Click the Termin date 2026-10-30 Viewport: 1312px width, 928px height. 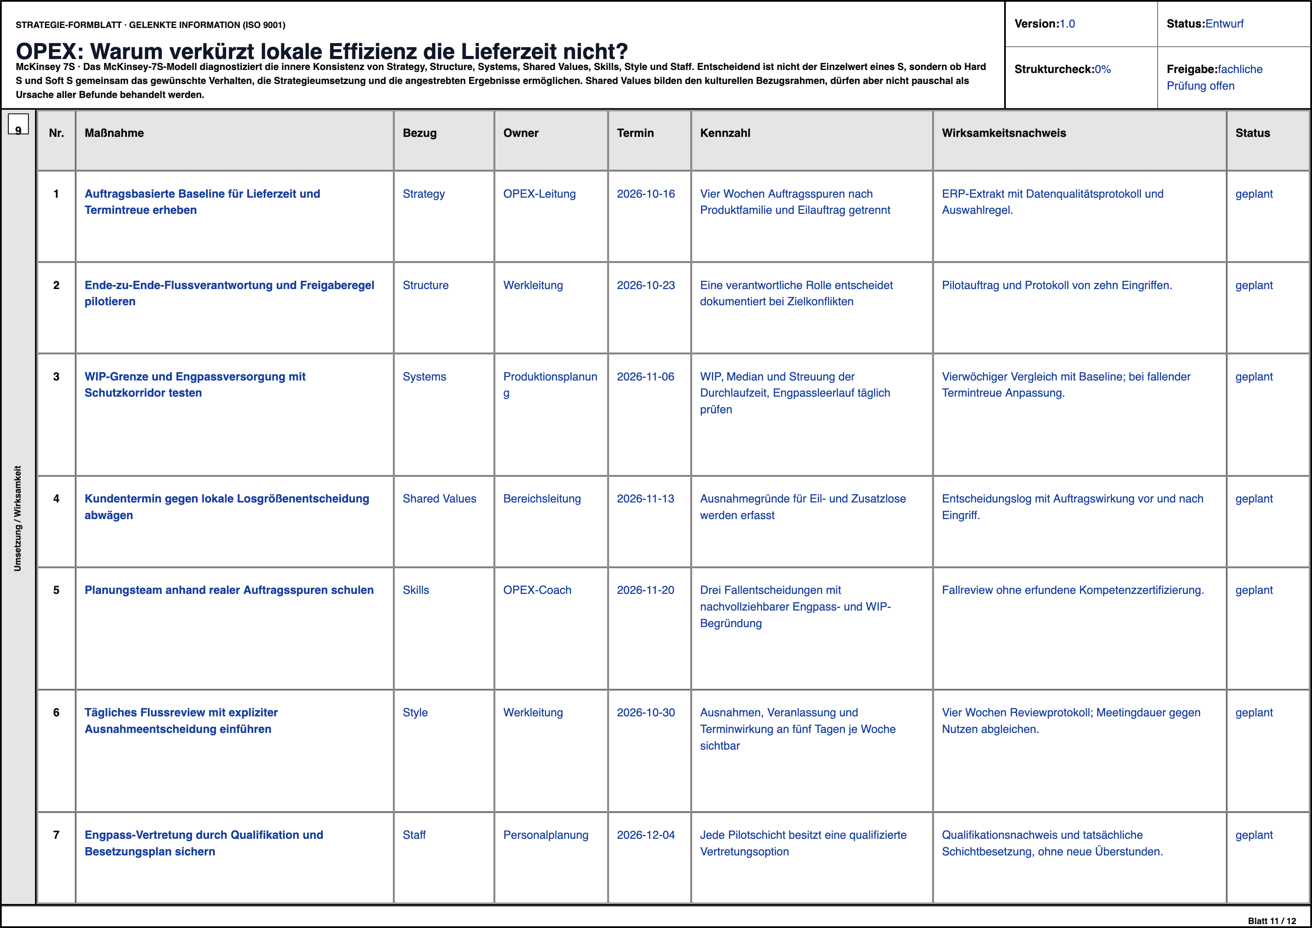[x=646, y=712]
